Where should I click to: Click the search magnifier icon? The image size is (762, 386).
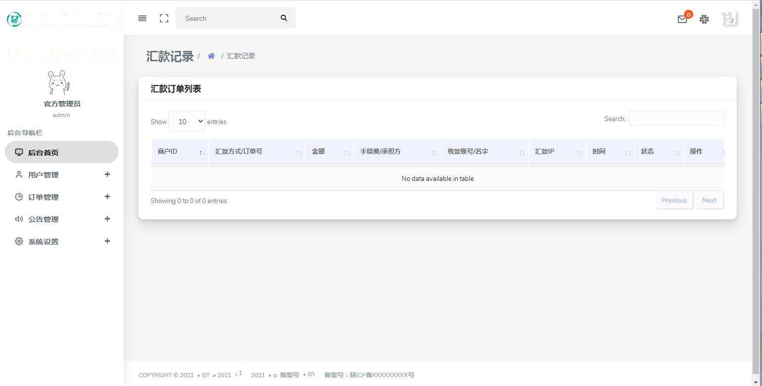(x=284, y=18)
